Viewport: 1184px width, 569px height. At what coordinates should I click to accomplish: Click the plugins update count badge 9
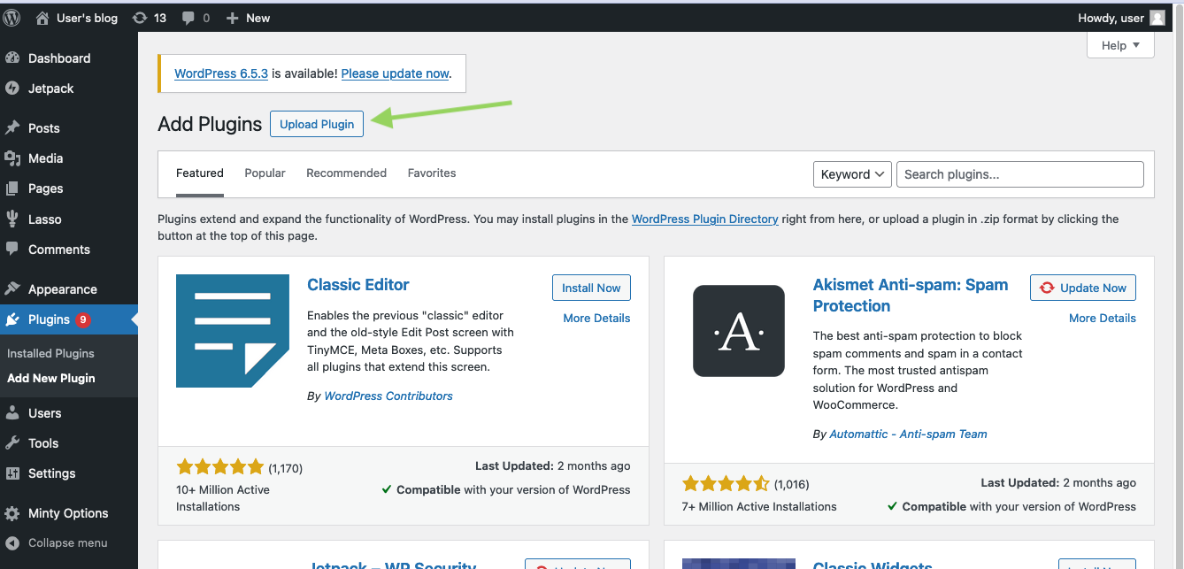coord(83,319)
